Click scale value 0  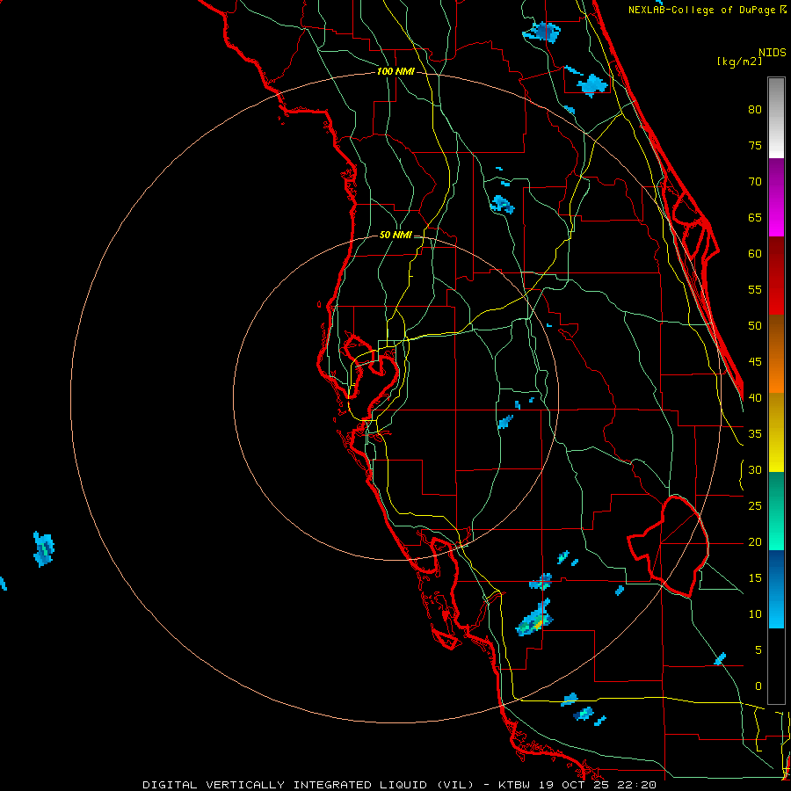click(x=758, y=686)
